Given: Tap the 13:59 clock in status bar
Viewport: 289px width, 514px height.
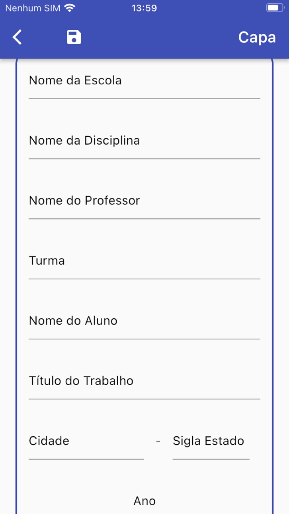Looking at the screenshot, I should pos(144,8).
